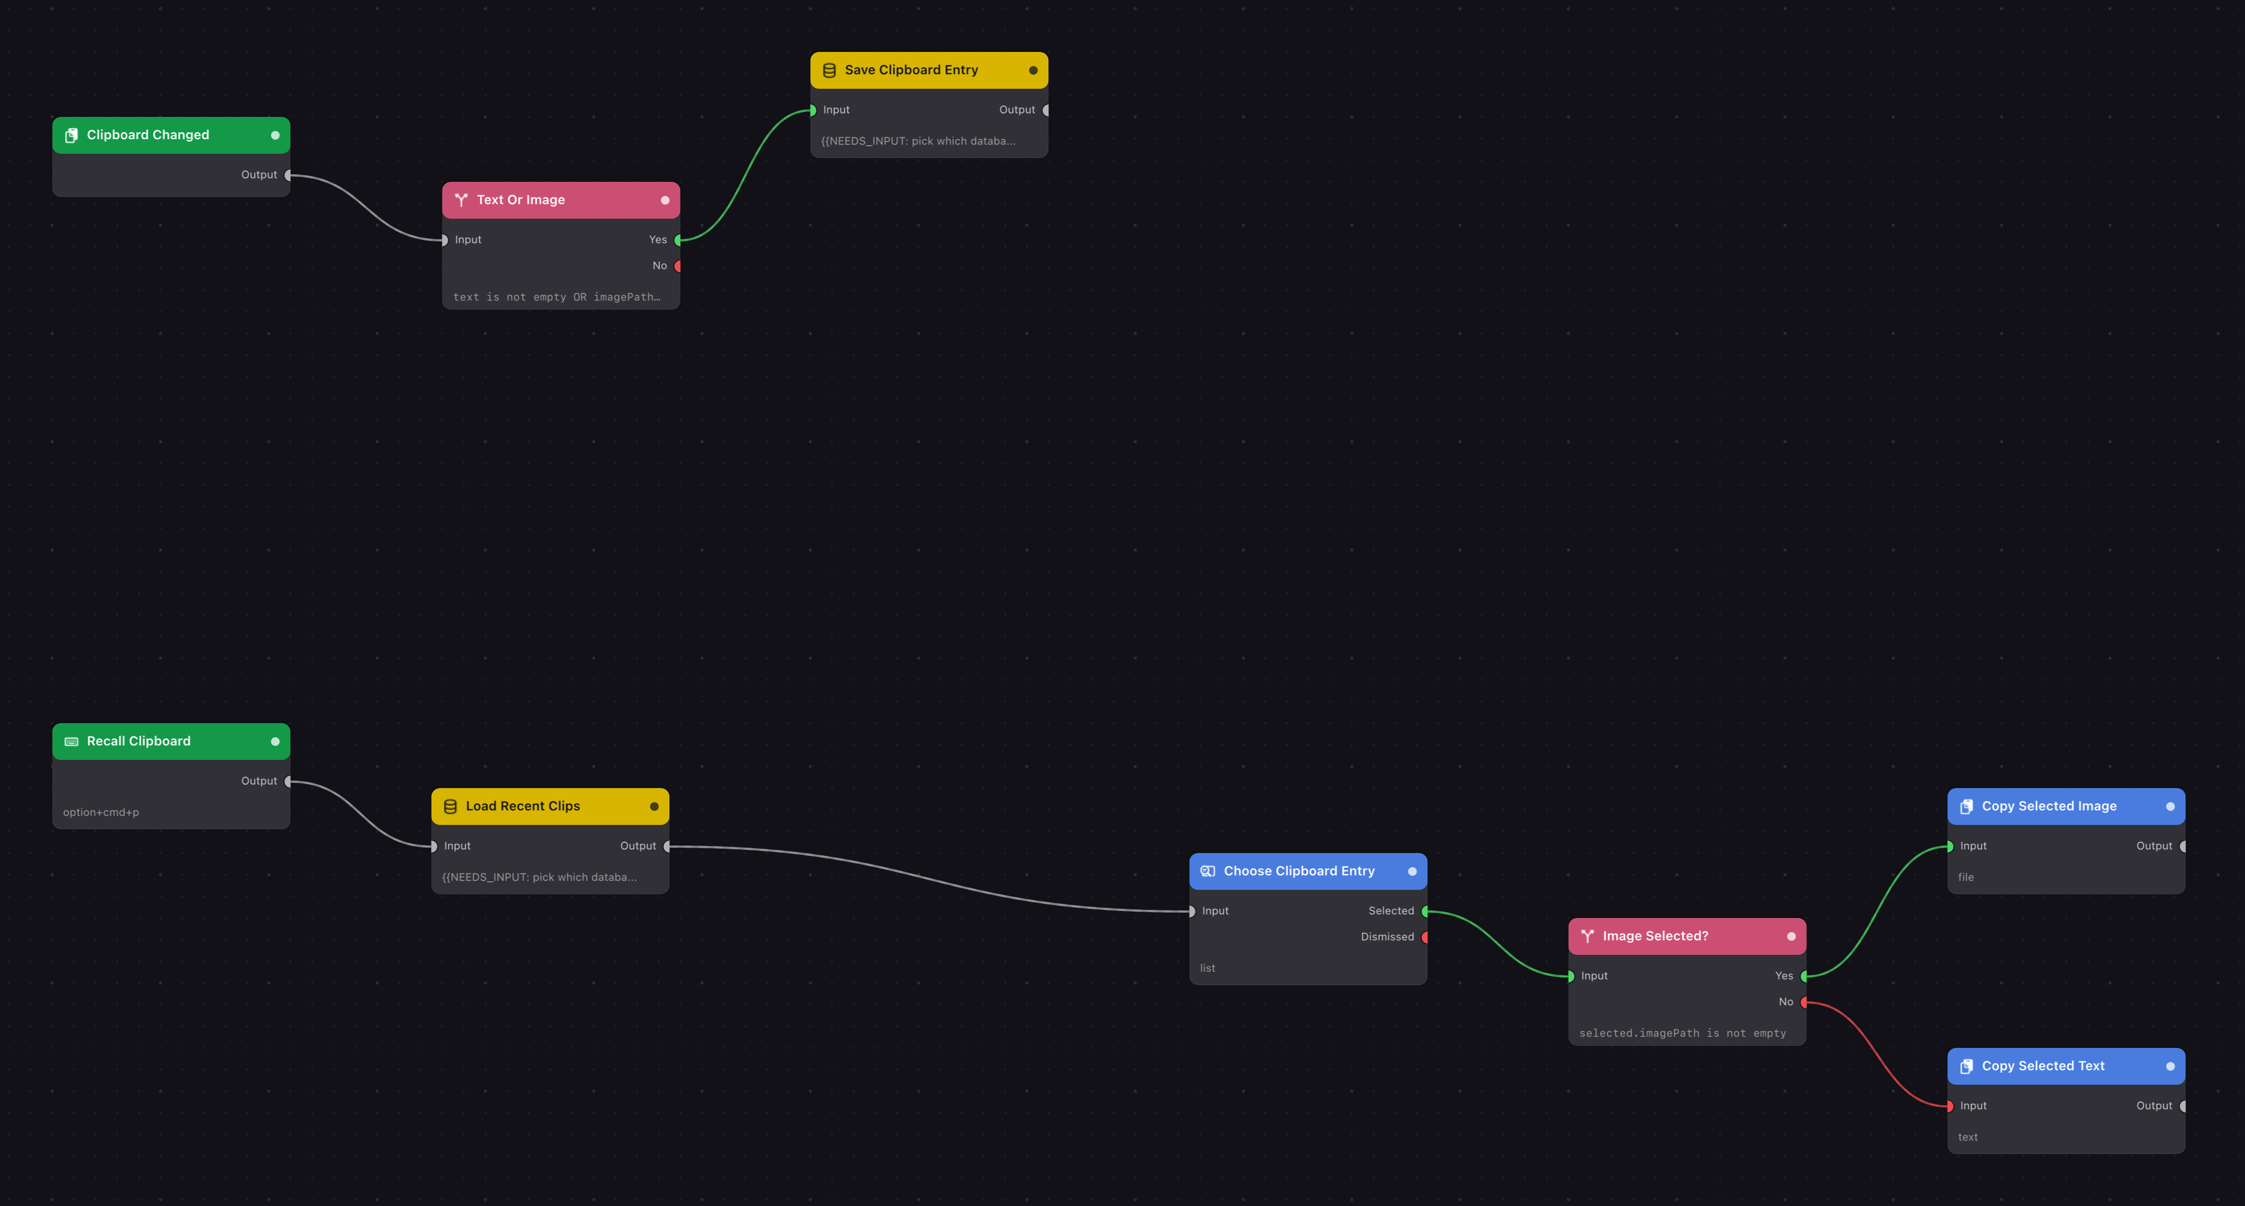Viewport: 2245px width, 1206px height.
Task: Click the NEEDS_INPUT text in Save Clipboard Entry
Action: pyautogui.click(x=918, y=141)
